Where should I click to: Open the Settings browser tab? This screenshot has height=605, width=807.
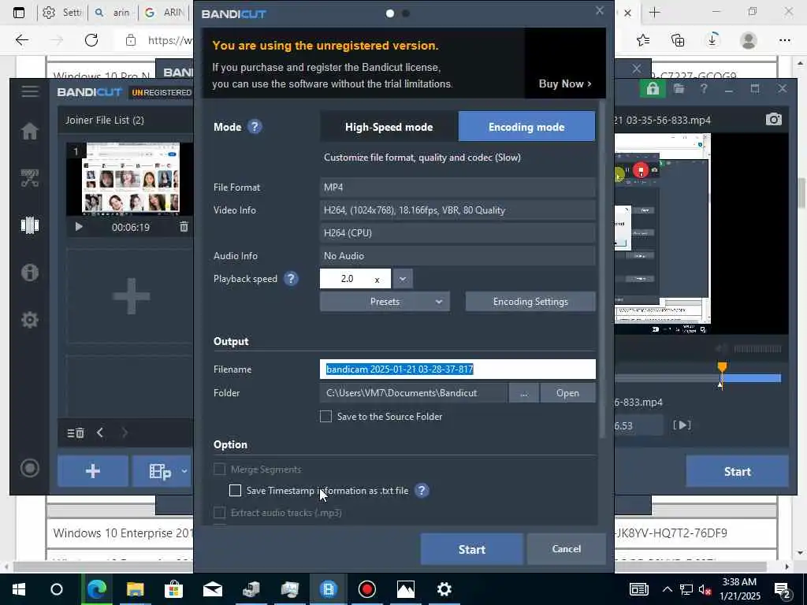(62, 13)
